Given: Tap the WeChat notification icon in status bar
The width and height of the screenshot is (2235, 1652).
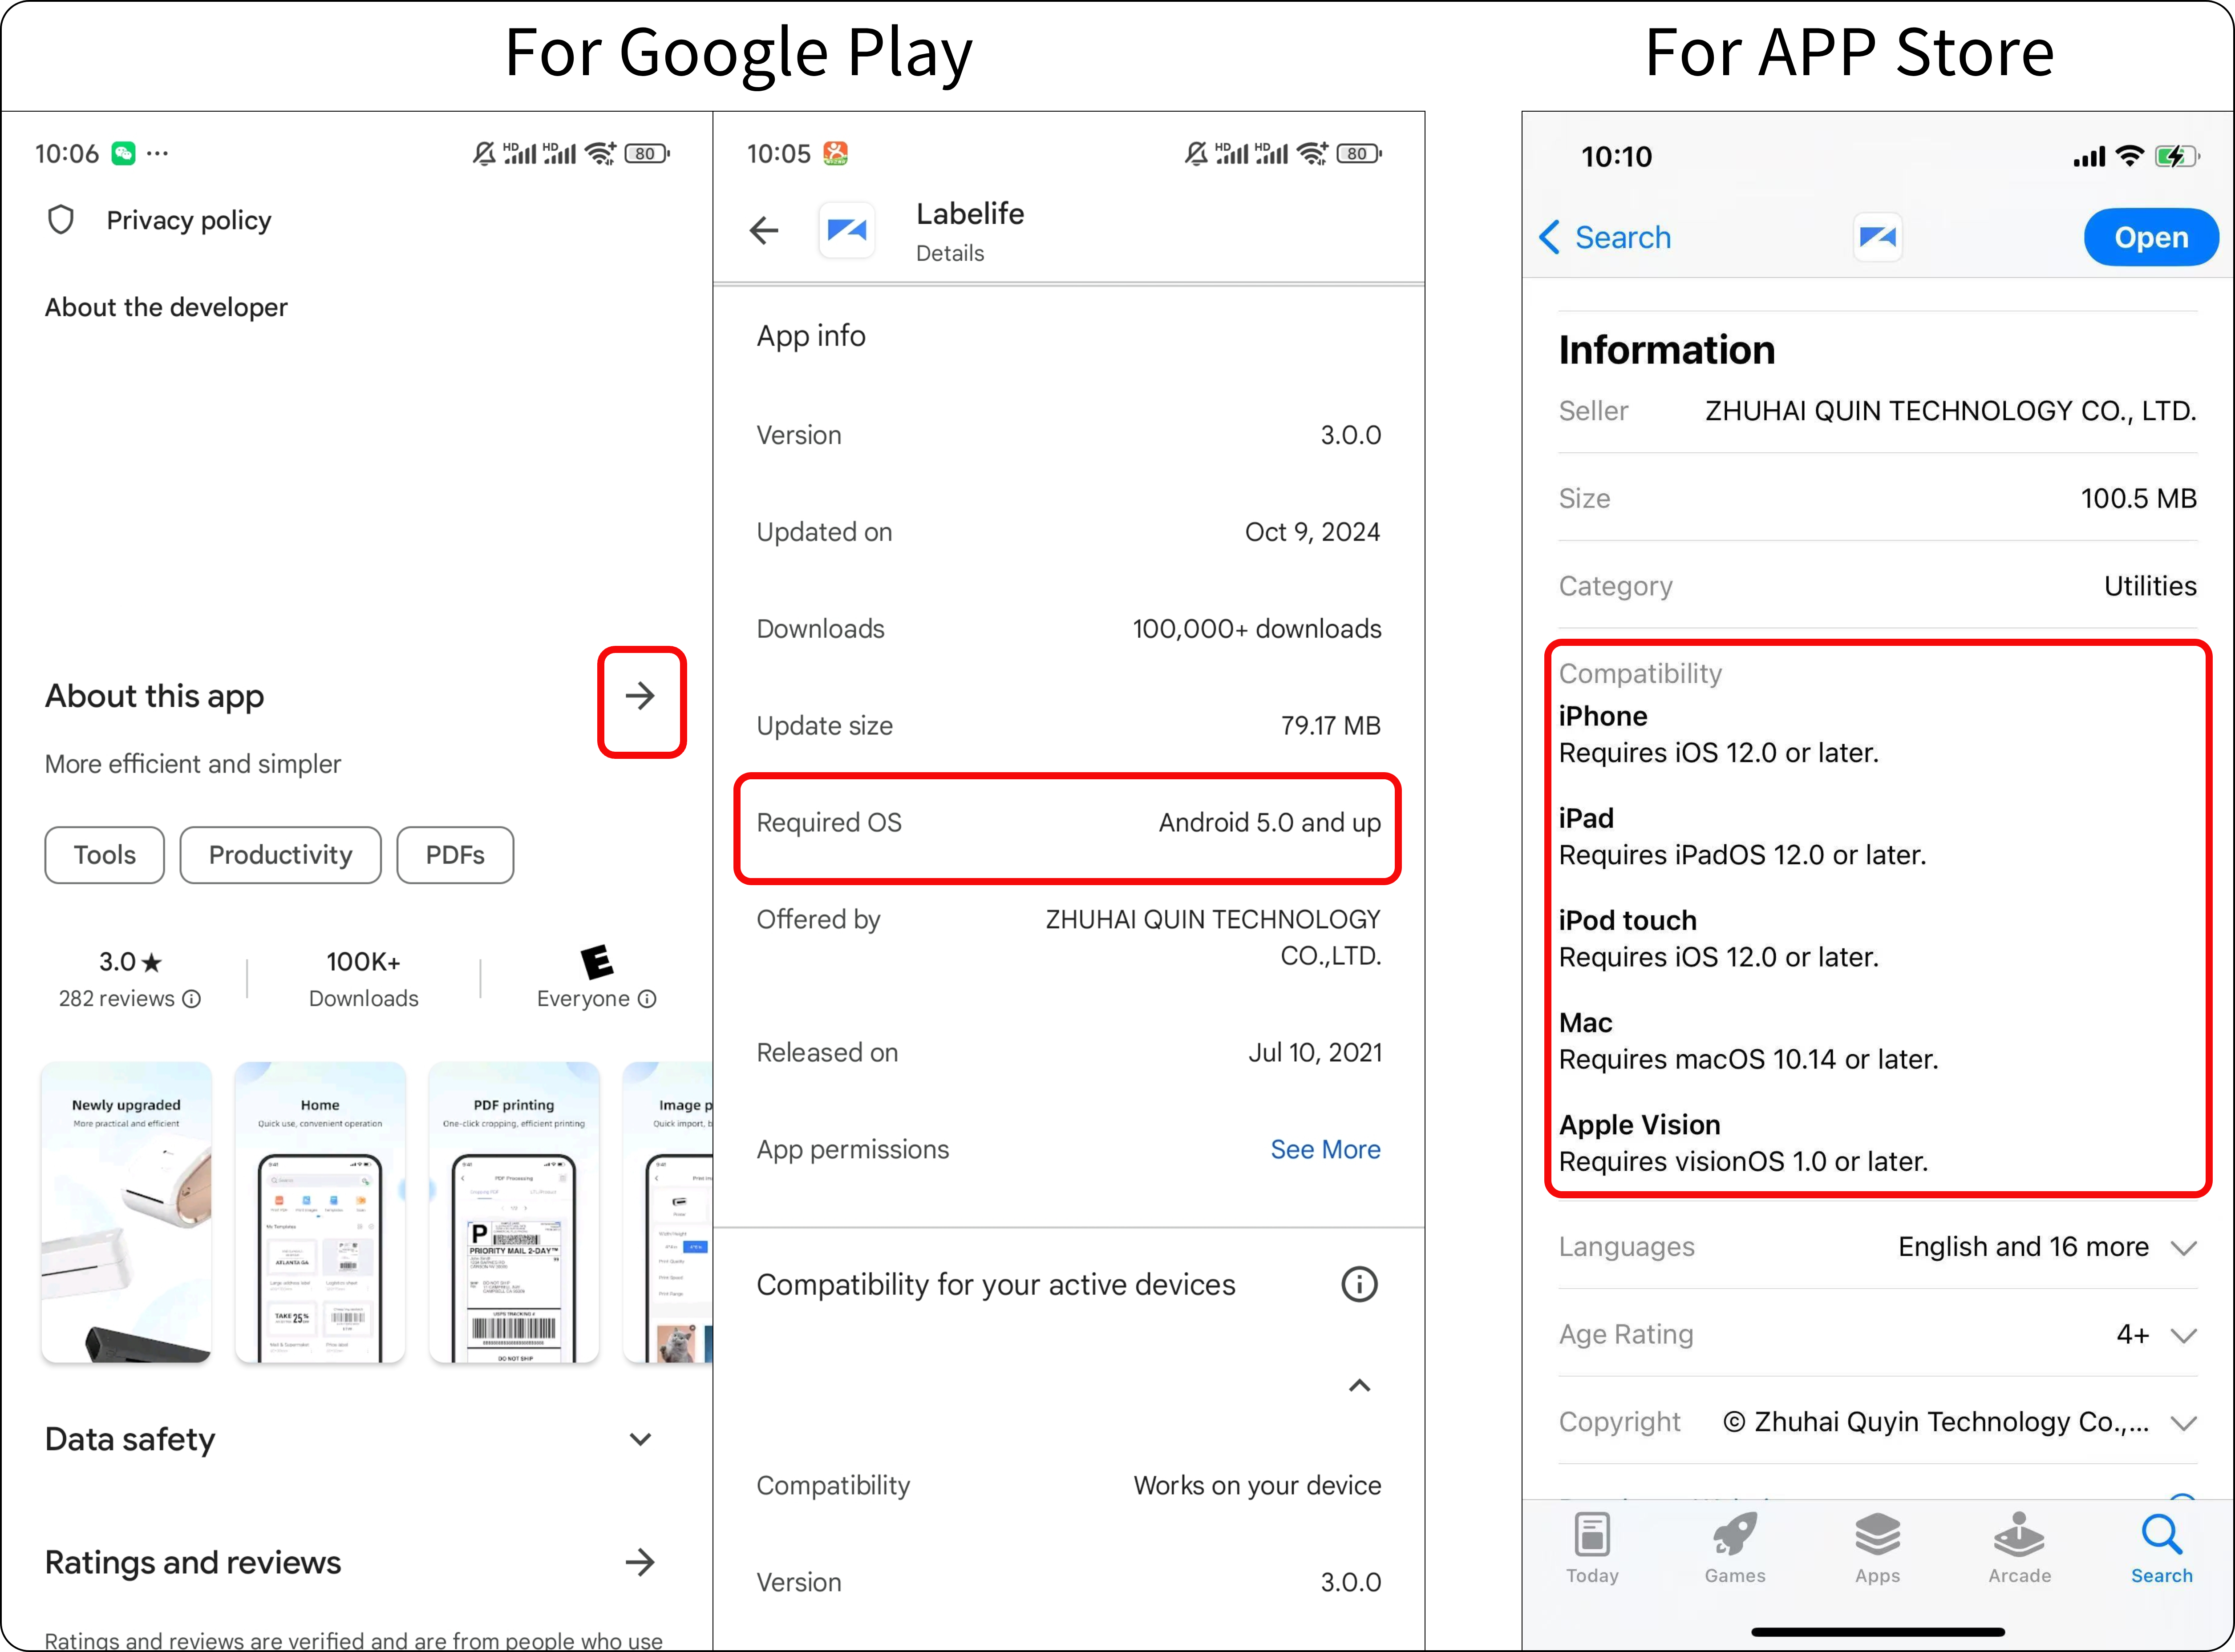Looking at the screenshot, I should pos(123,153).
